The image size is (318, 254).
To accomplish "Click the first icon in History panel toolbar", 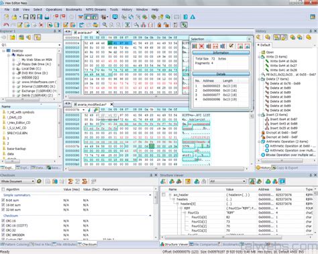I will tap(259, 38).
